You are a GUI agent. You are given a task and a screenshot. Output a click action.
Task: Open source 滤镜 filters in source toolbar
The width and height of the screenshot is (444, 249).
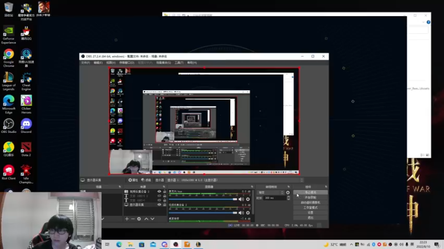pos(146,180)
